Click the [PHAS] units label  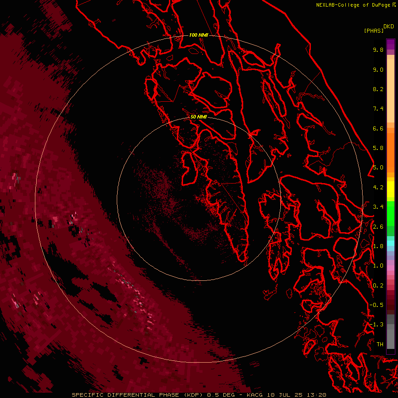coord(374,31)
